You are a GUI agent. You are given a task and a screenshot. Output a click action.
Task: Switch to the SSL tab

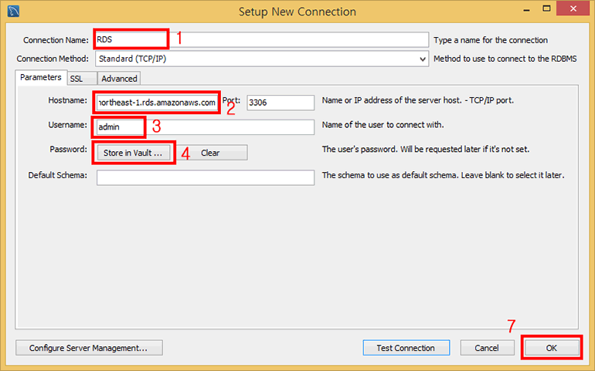click(76, 79)
